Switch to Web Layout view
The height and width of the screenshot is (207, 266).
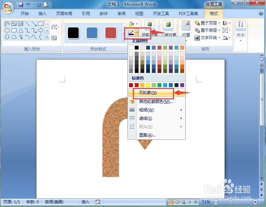click(x=183, y=202)
